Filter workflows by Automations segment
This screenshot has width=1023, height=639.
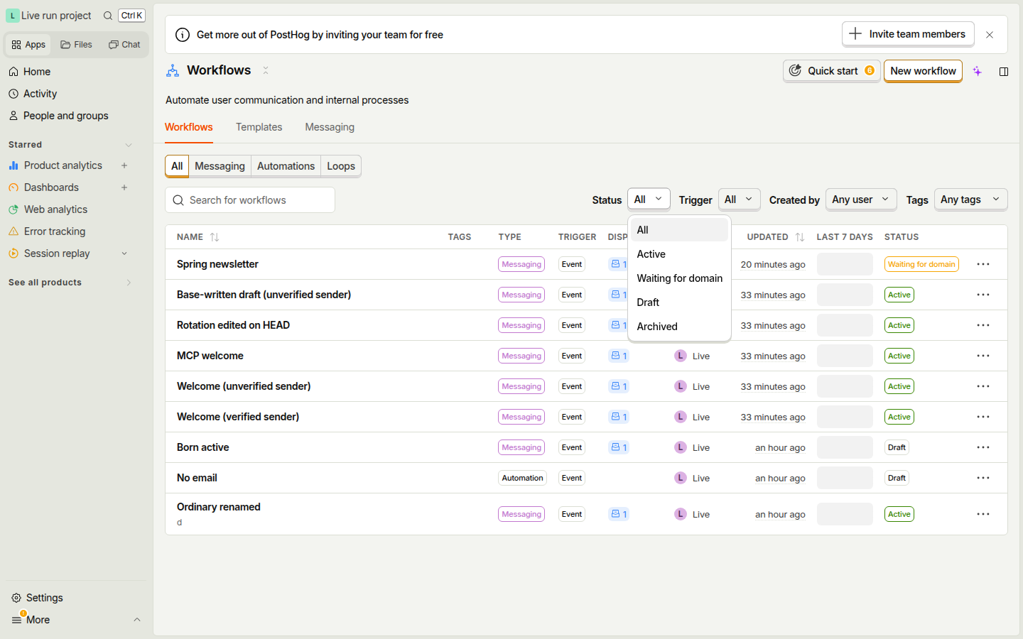point(286,166)
